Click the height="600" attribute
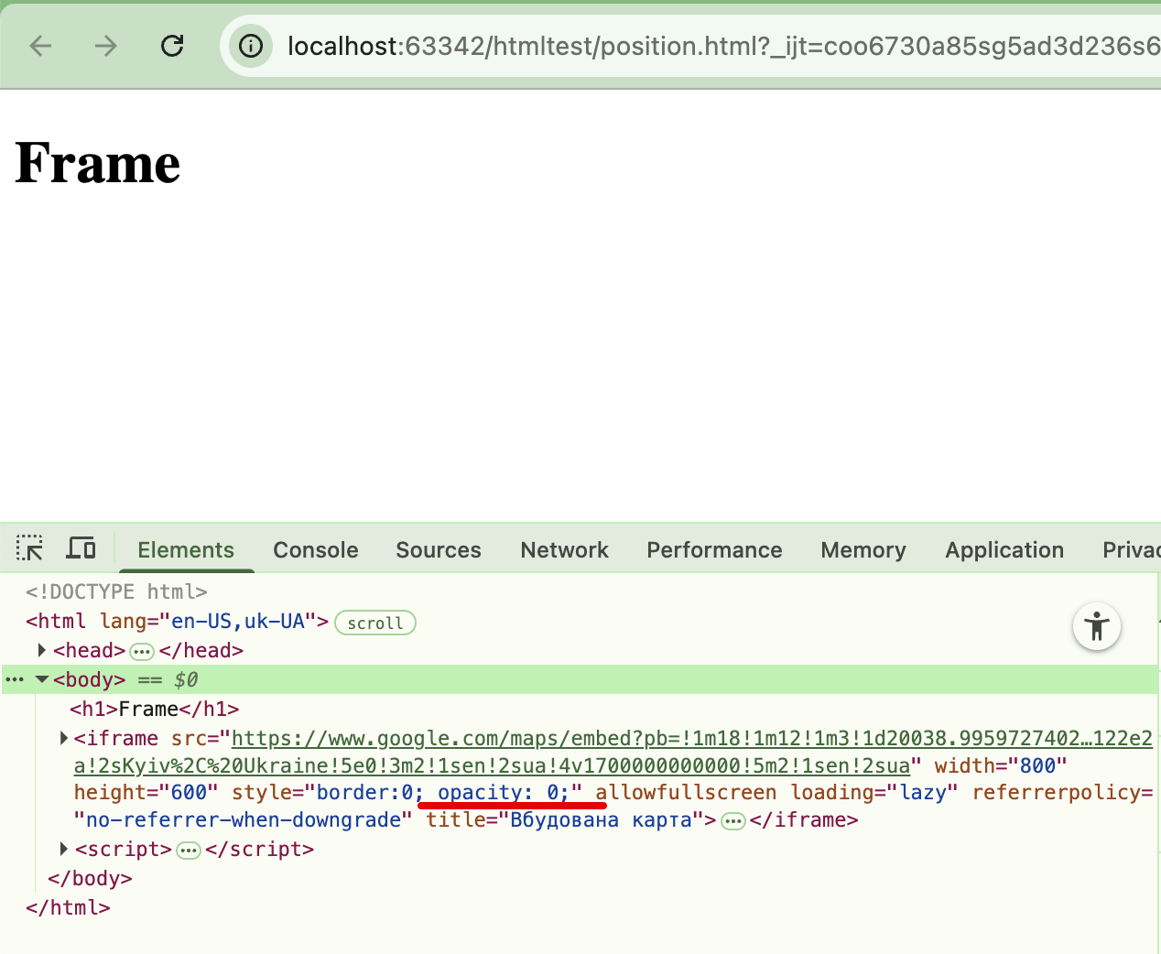Image resolution: width=1161 pixels, height=954 pixels. click(146, 792)
